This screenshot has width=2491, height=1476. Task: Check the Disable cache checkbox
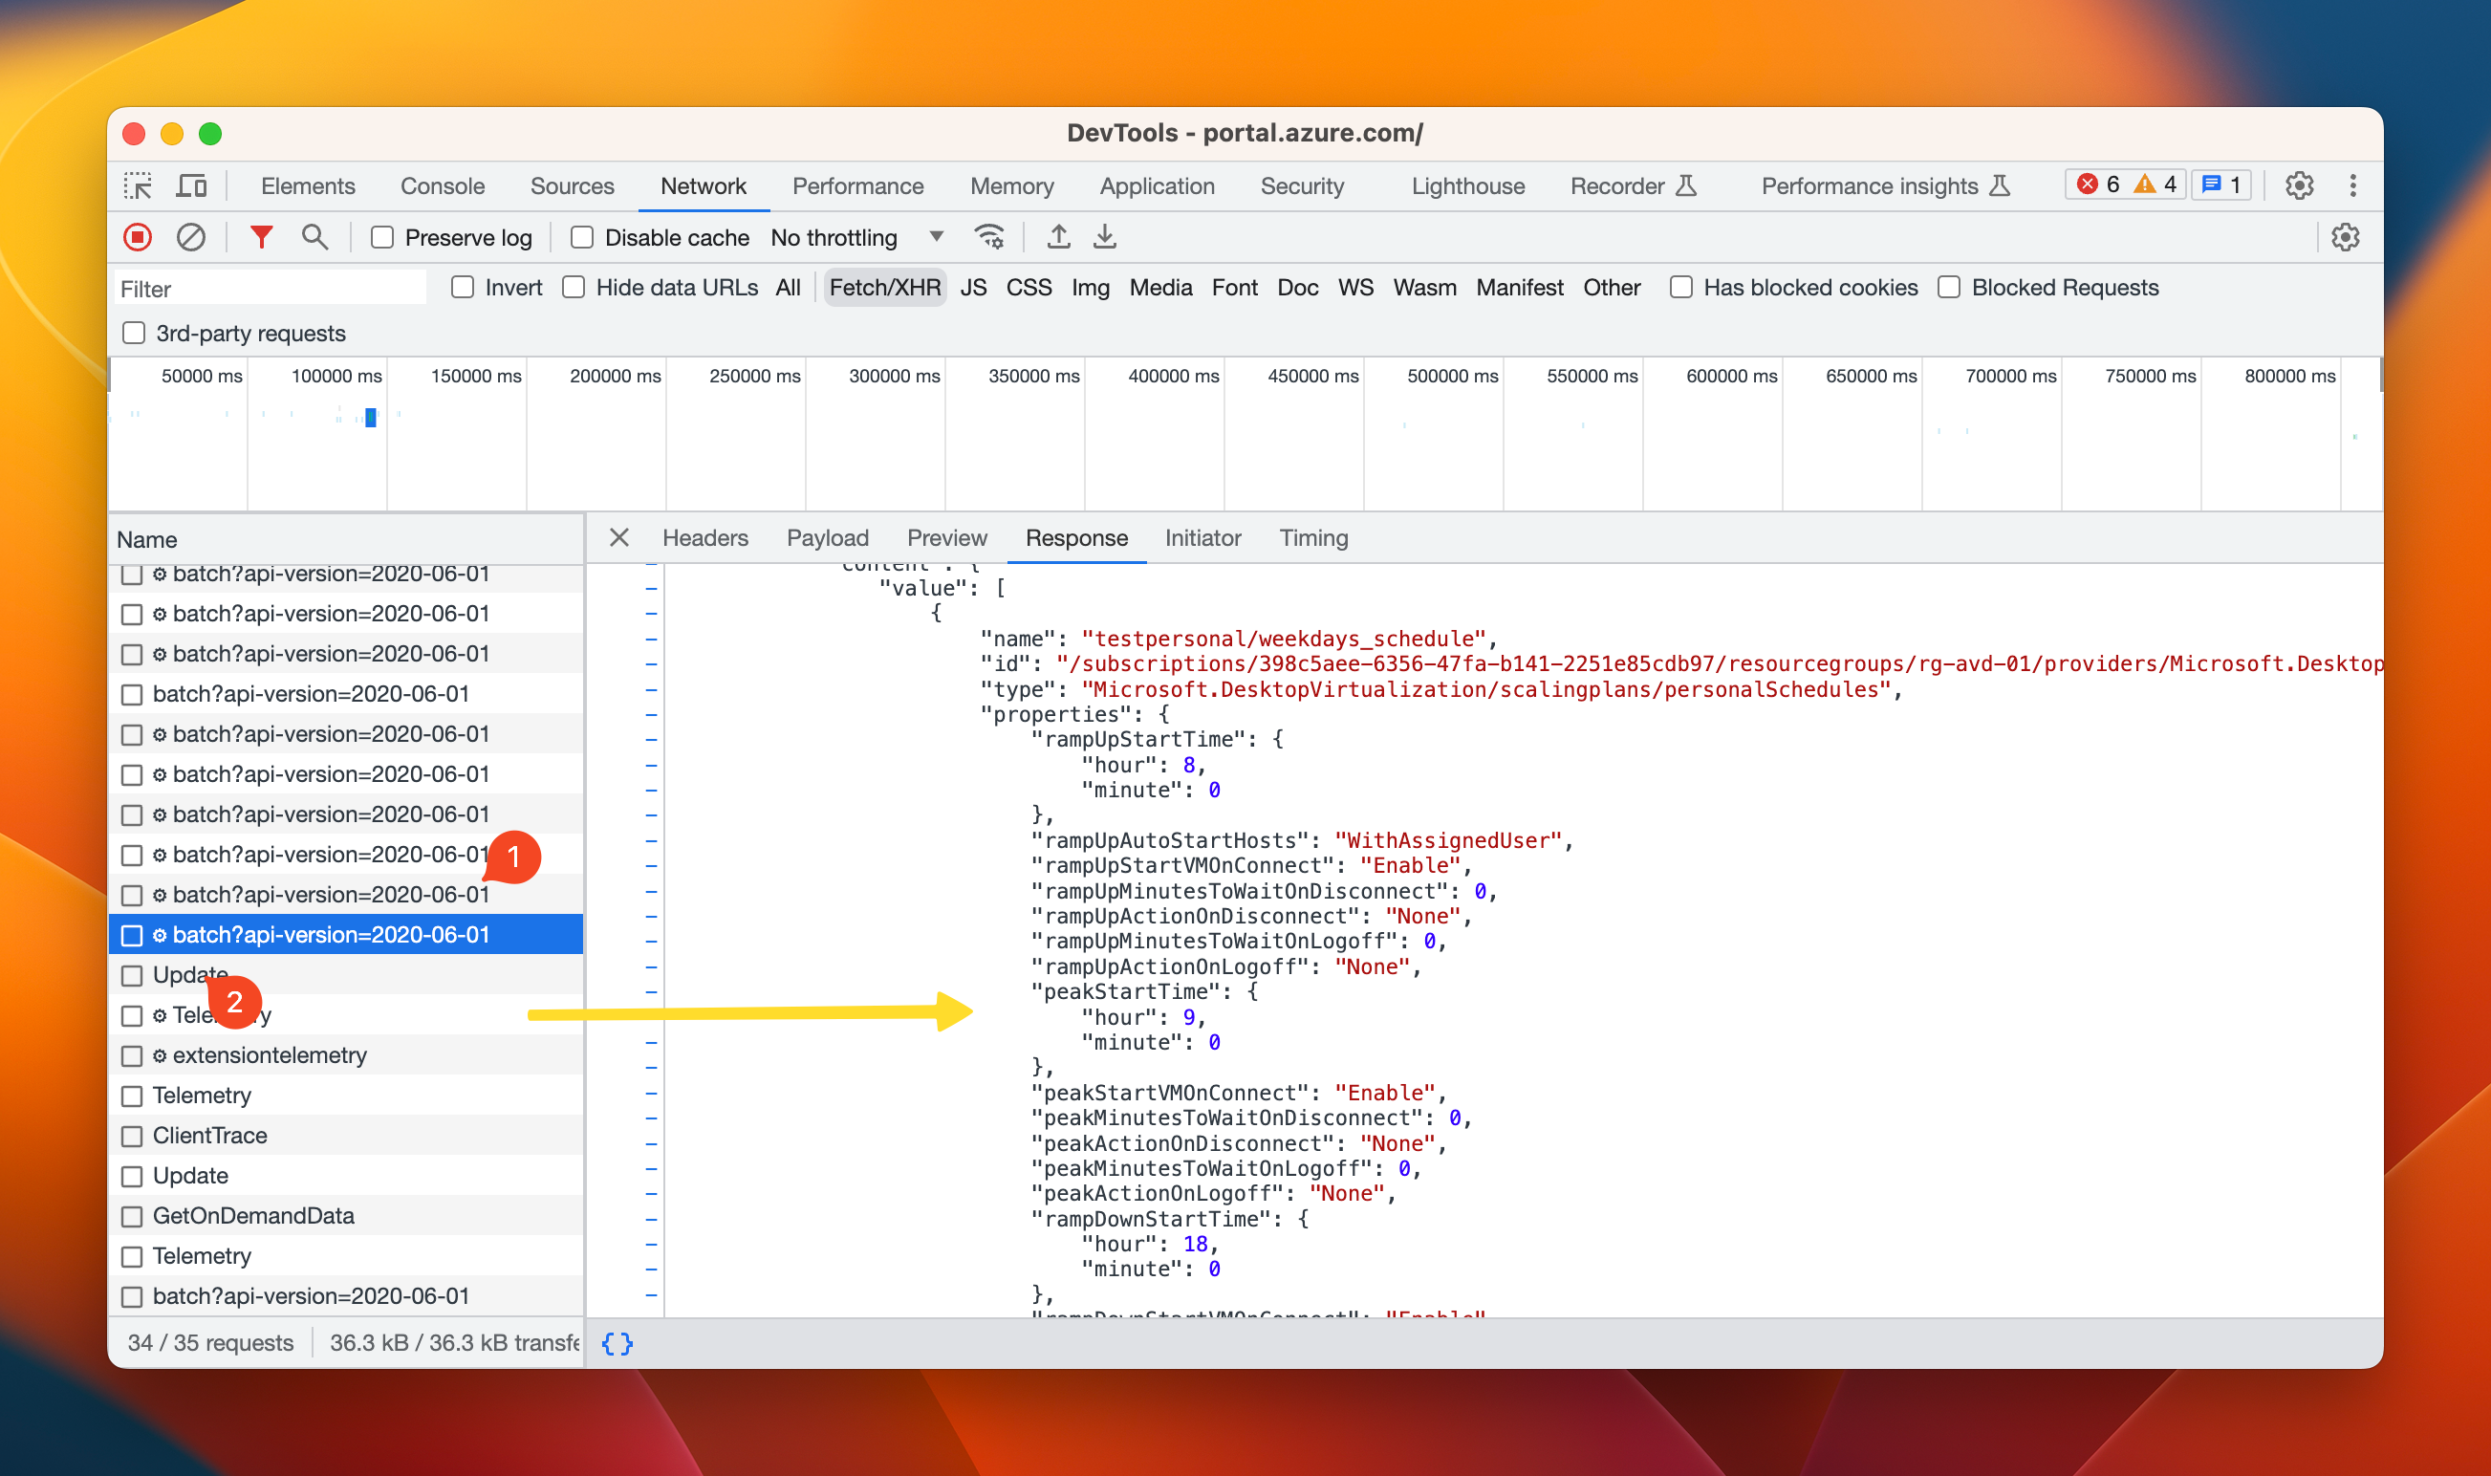[583, 238]
